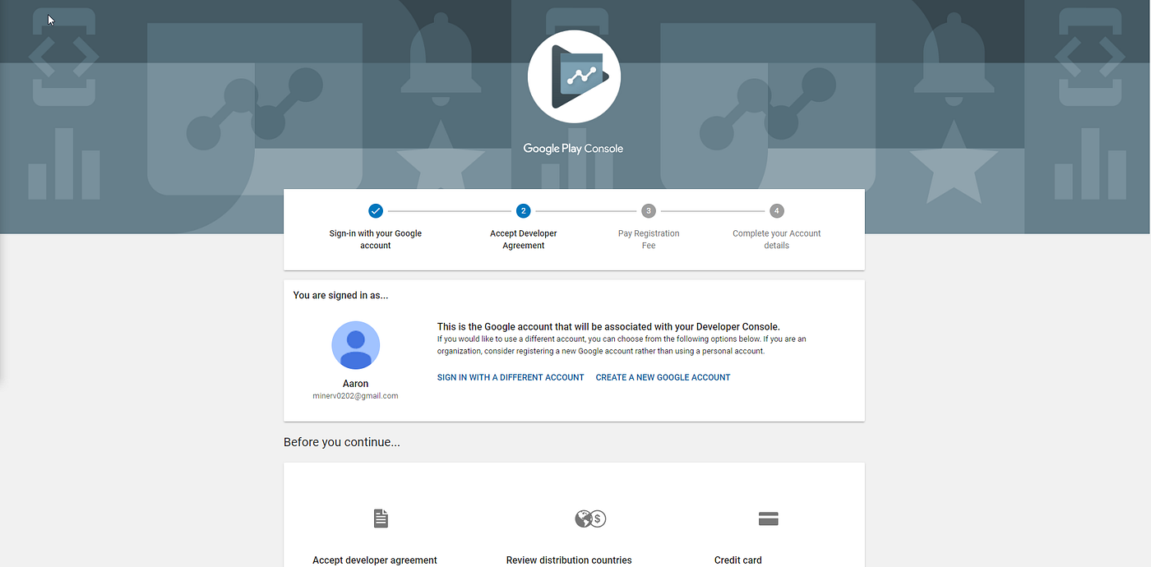Click the Google Play Console title text

click(574, 149)
